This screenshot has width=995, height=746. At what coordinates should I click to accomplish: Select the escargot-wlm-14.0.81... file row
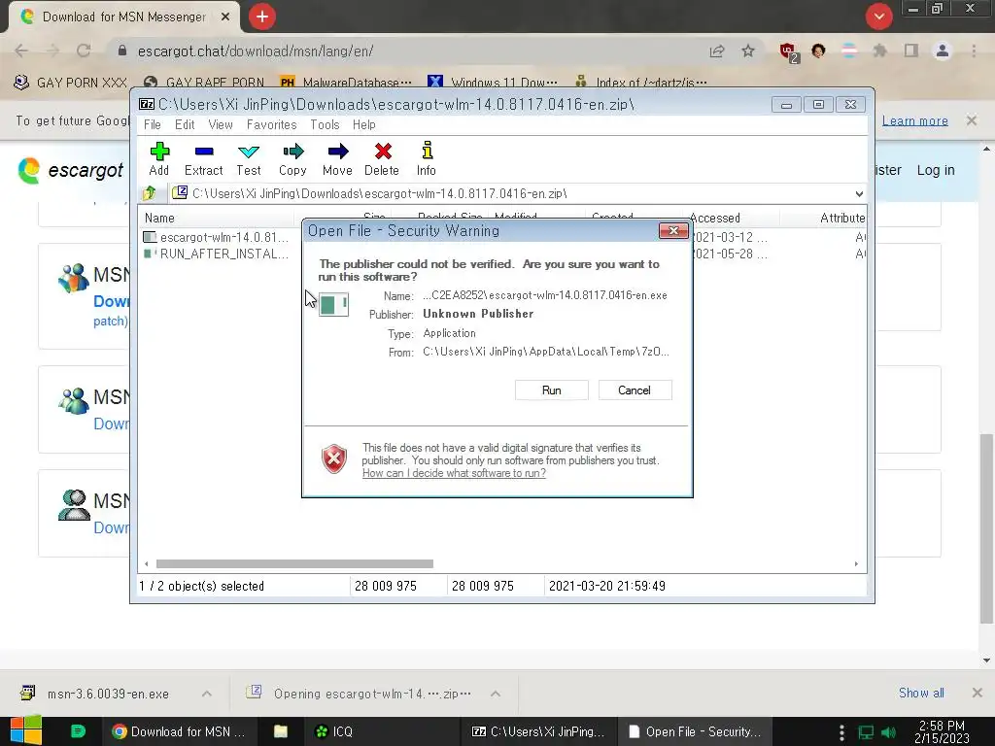tap(217, 237)
